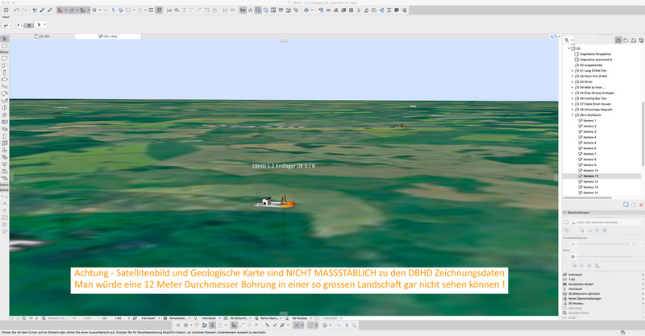645x336 pixels.
Task: Select the Marquee tool in the toolbox
Action: point(5,46)
